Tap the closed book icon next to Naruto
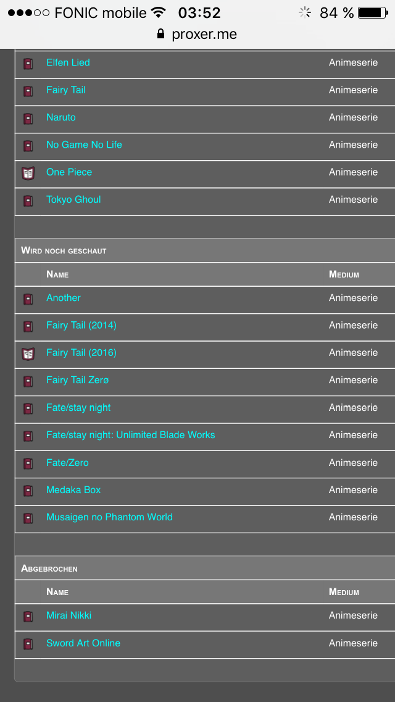This screenshot has height=702, width=395. tap(28, 119)
